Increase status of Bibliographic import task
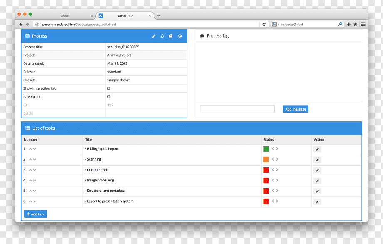Viewport: 383px width, 244px height. (x=277, y=148)
